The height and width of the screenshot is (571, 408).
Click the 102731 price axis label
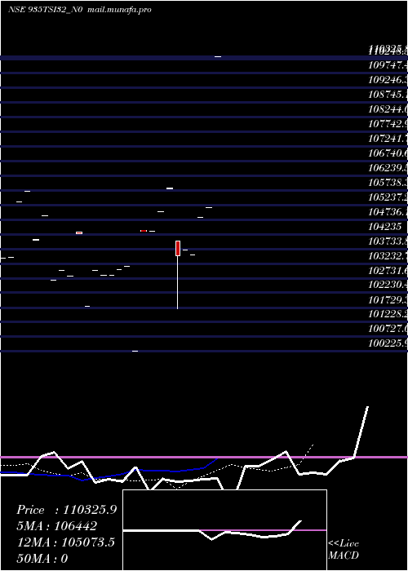(x=388, y=270)
